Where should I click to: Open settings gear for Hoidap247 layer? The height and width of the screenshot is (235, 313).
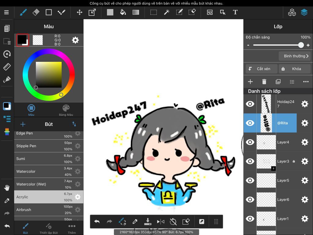pos(305,104)
